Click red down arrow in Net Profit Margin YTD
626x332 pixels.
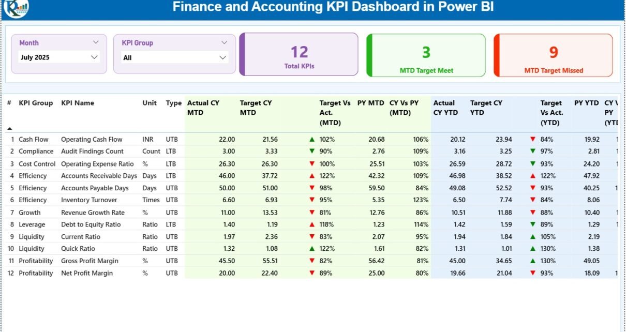click(x=532, y=273)
